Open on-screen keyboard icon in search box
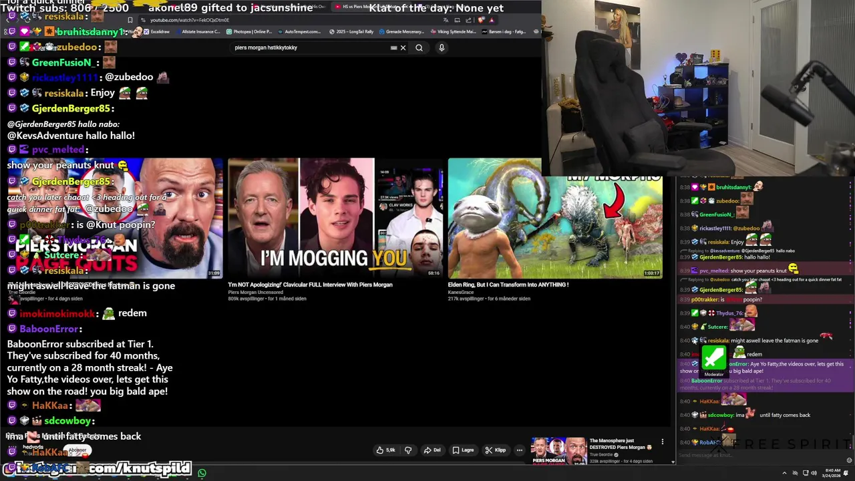This screenshot has width=855, height=481. point(393,47)
